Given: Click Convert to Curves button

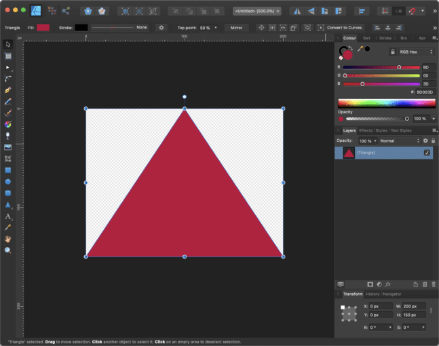Looking at the screenshot, I should tap(340, 28).
